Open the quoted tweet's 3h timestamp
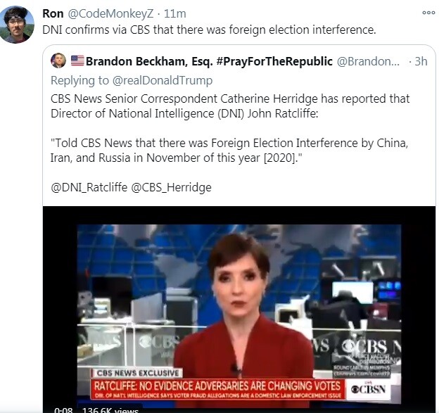 point(421,61)
